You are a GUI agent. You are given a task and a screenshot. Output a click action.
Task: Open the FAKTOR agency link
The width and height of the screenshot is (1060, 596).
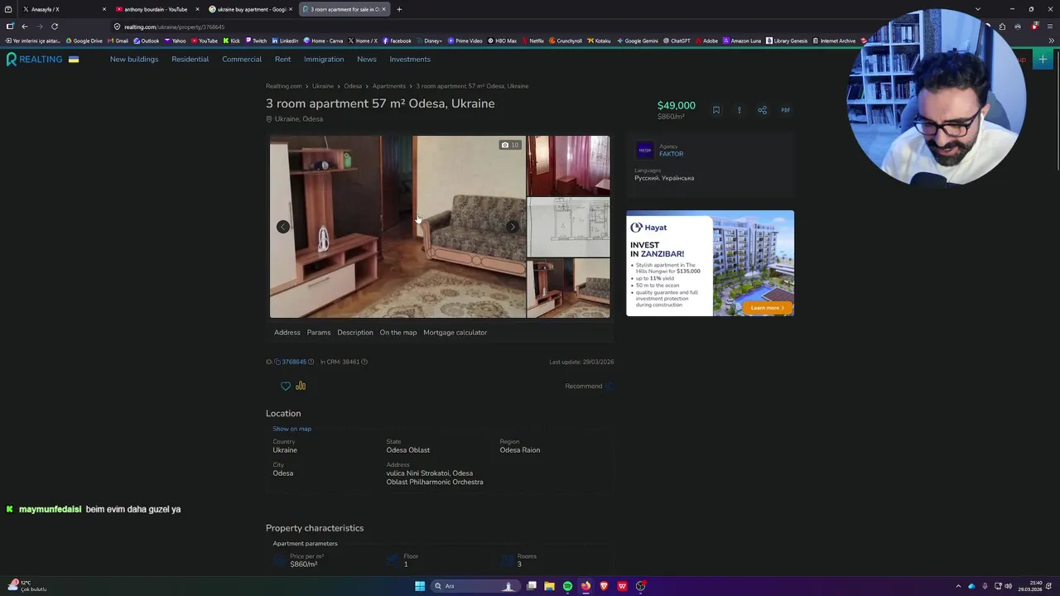point(672,154)
